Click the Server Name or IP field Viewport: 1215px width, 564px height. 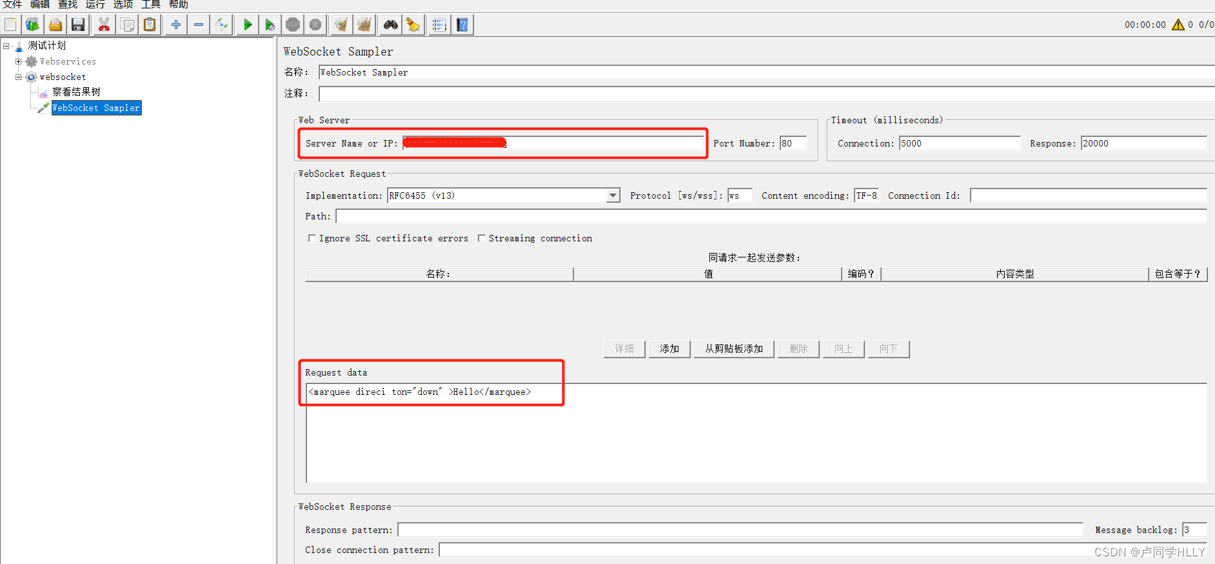554,143
